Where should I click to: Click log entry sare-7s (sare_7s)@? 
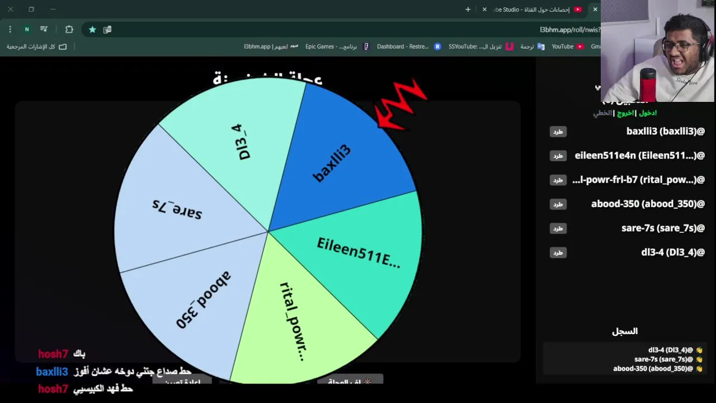pyautogui.click(x=664, y=359)
